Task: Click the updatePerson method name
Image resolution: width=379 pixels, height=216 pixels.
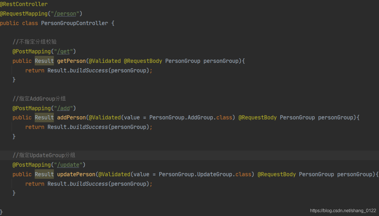Action: (x=76, y=174)
